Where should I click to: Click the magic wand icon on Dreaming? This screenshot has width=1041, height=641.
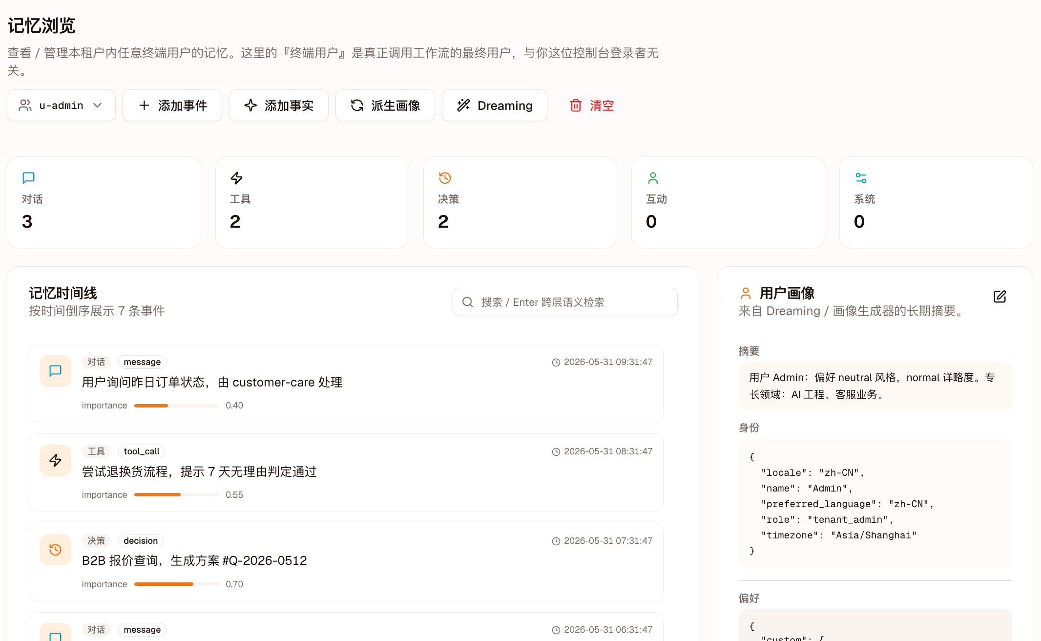tap(463, 106)
